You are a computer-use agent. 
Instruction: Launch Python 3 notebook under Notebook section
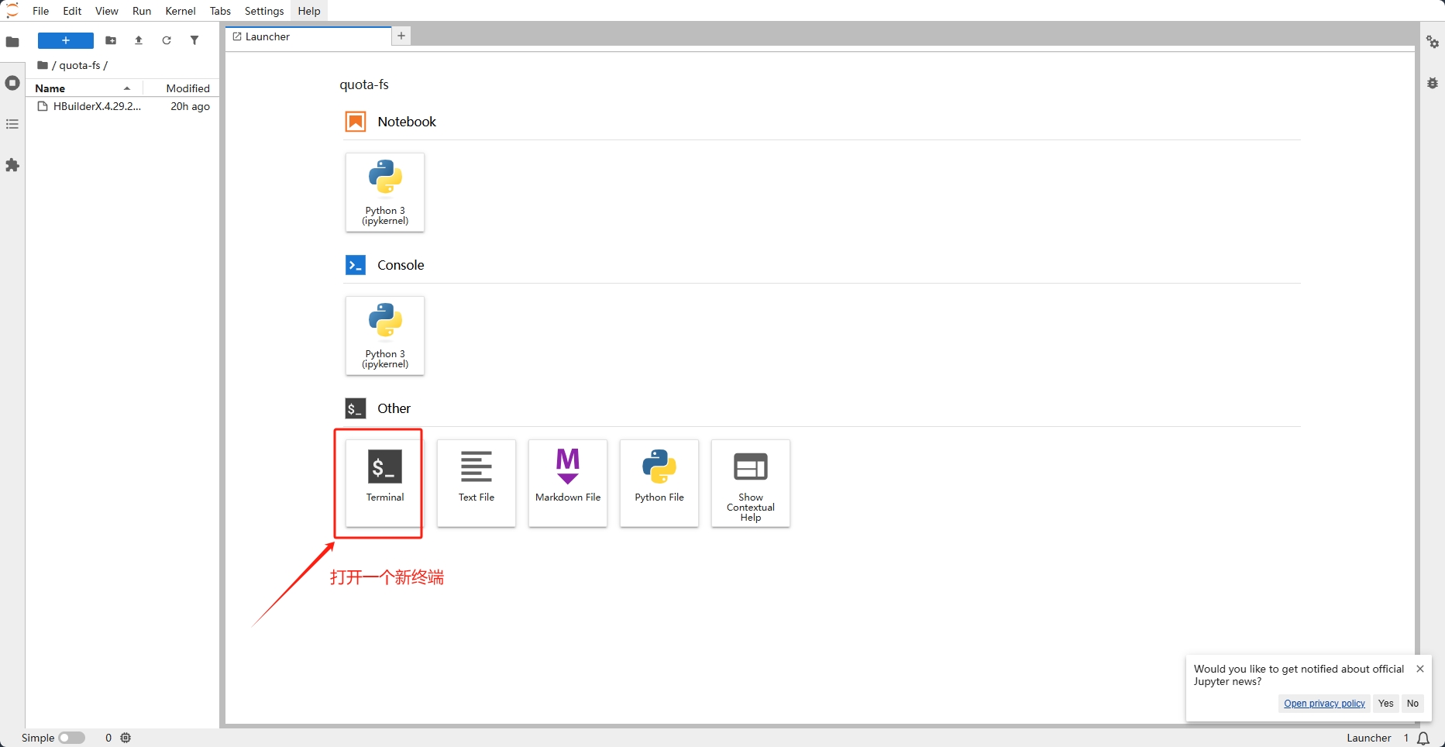tap(385, 192)
